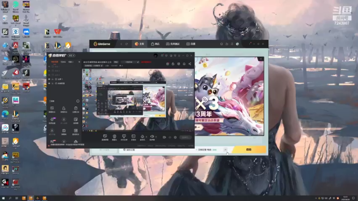Toggle visibility of 全屏 1 source
358x201 pixels.
click(49, 79)
